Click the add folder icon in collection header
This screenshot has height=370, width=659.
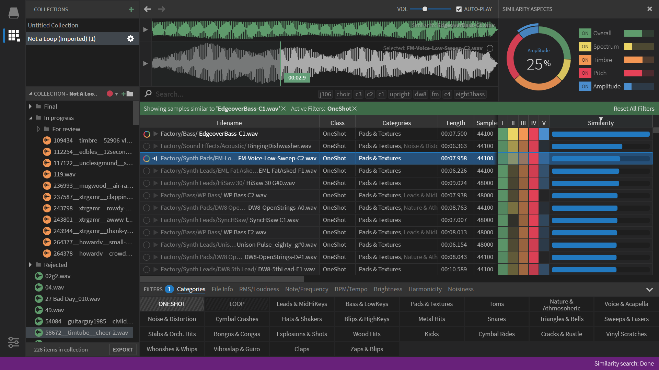click(127, 94)
